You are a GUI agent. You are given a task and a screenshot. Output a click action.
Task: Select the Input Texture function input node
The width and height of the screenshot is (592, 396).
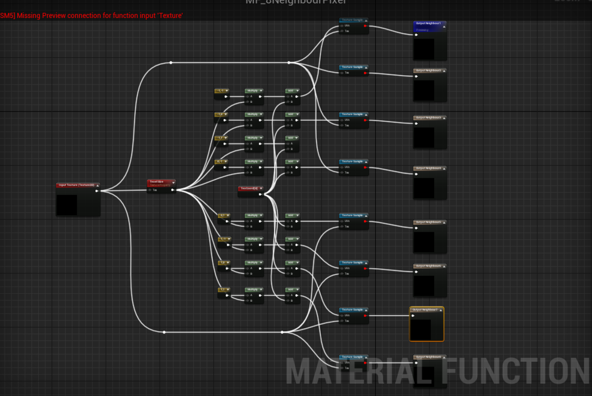pos(78,199)
